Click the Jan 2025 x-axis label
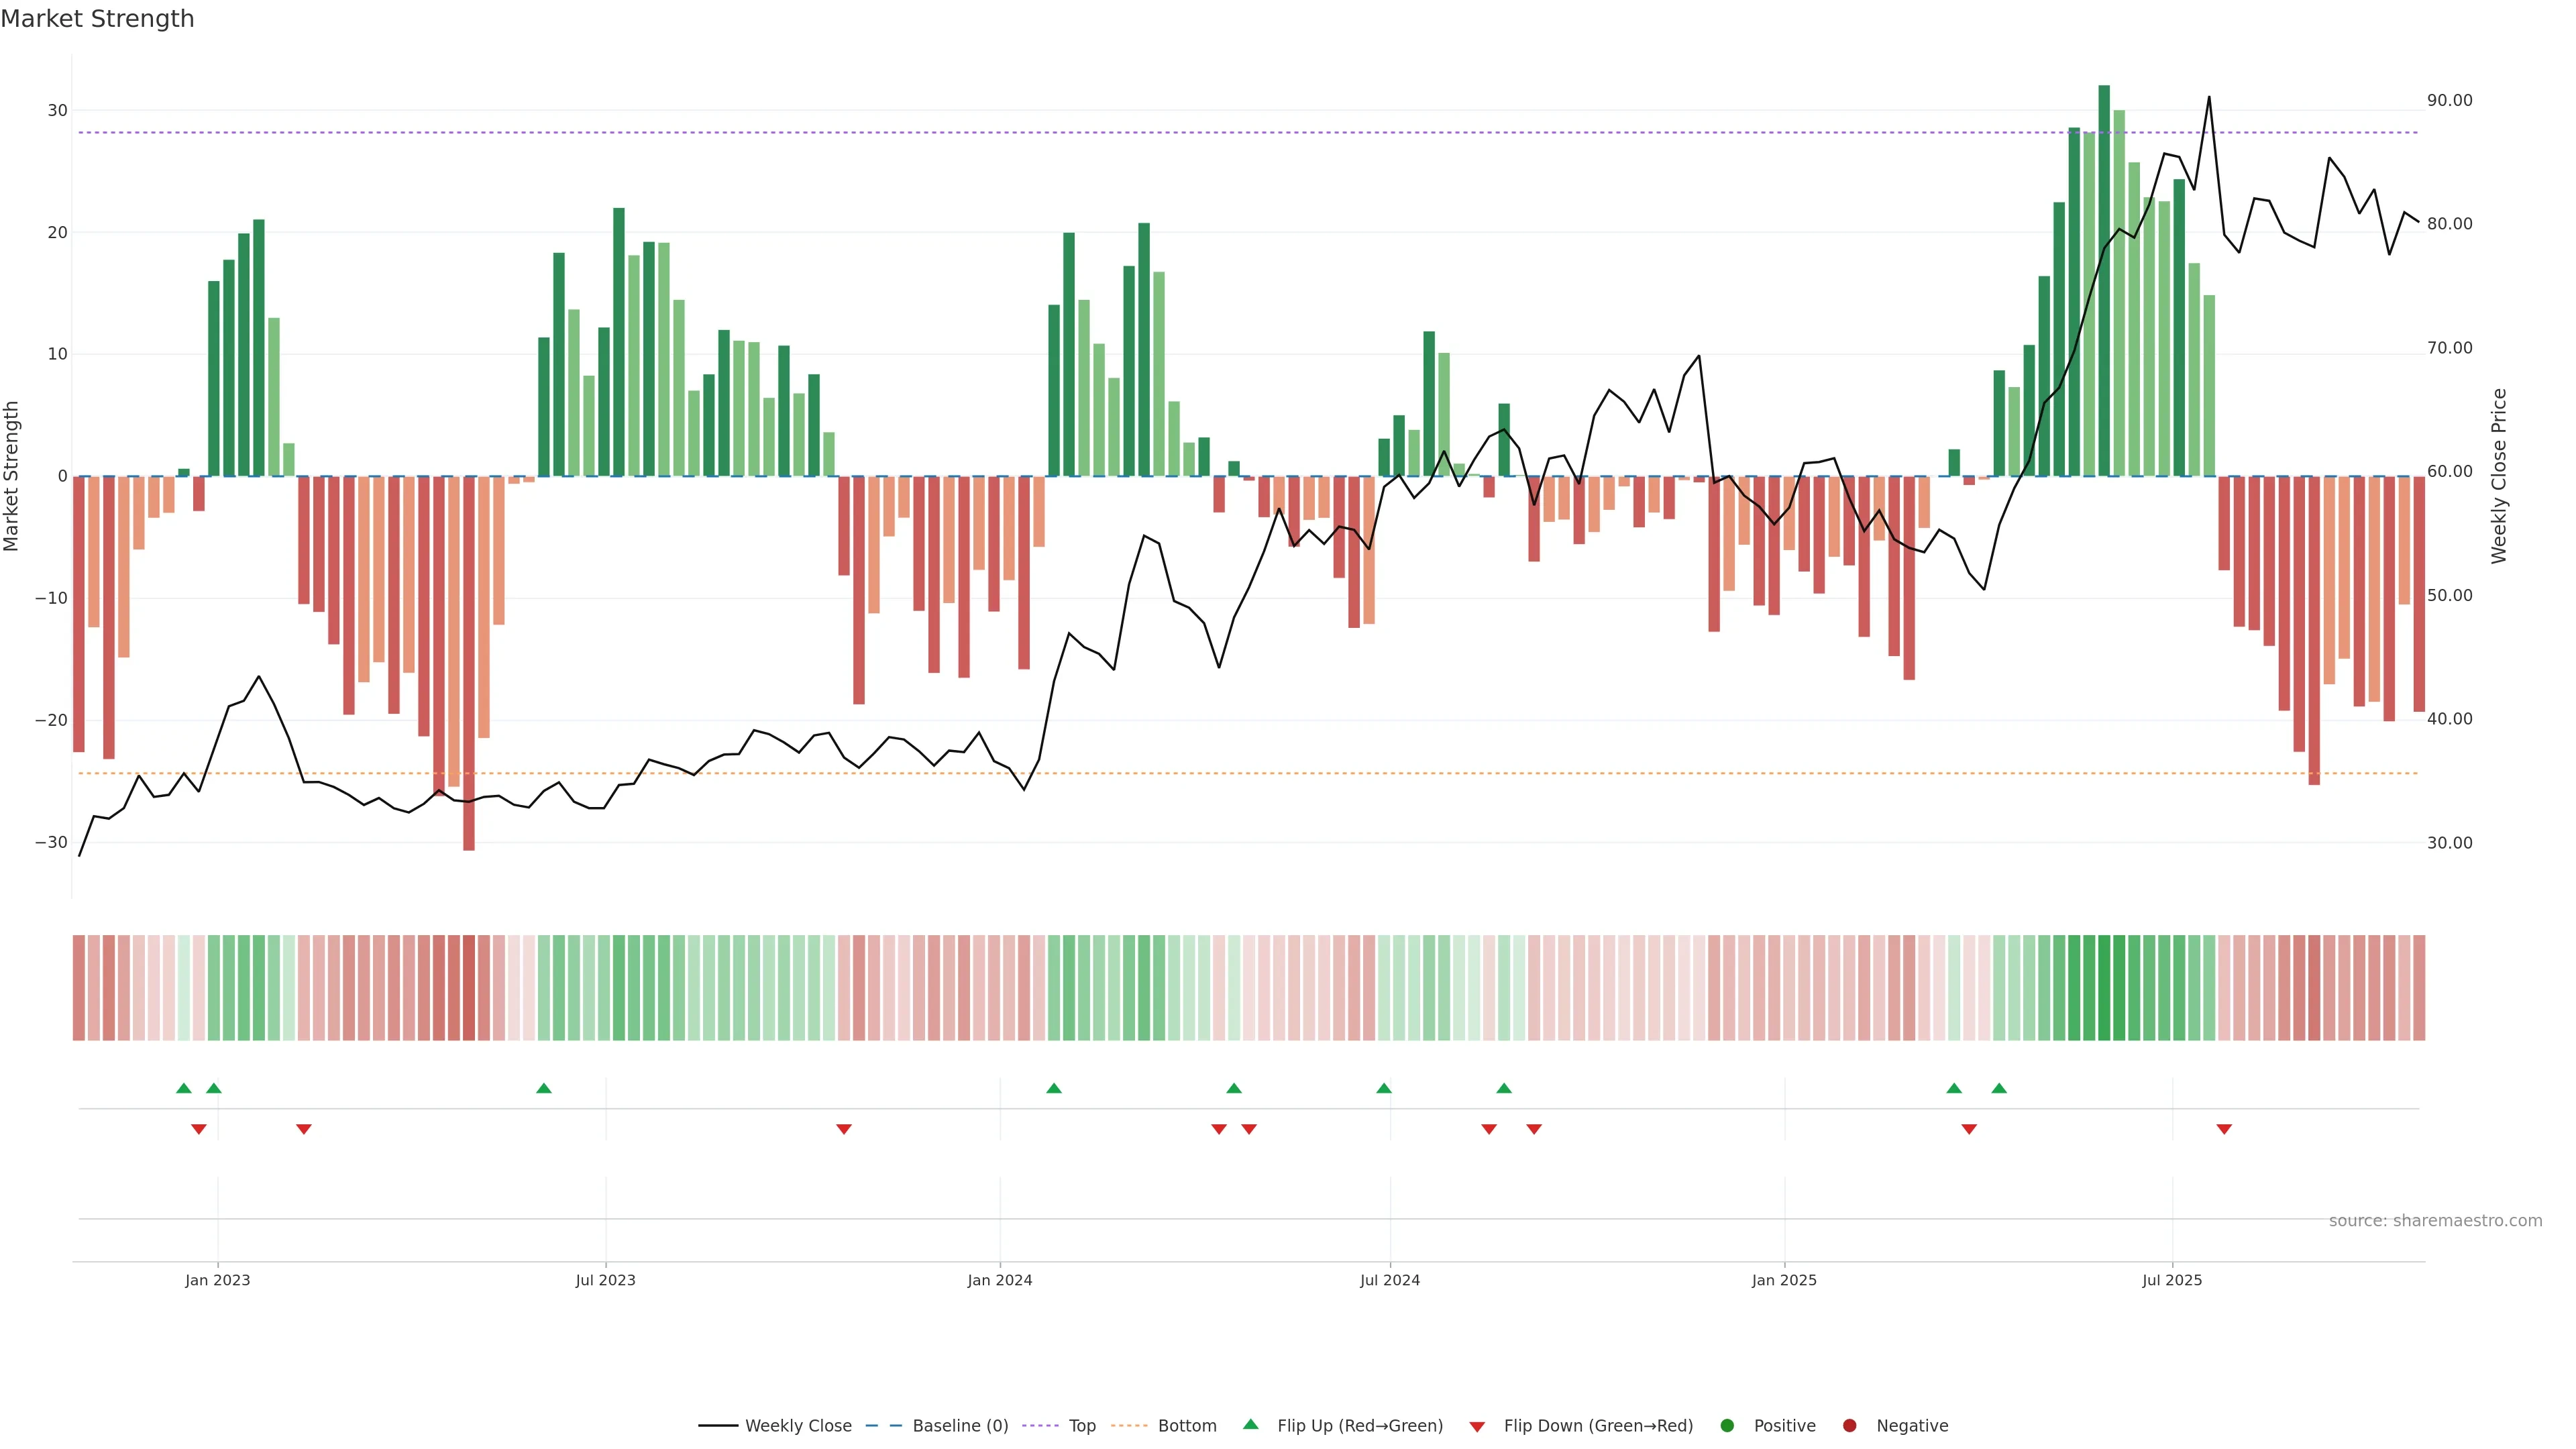Image resolution: width=2576 pixels, height=1449 pixels. click(x=1784, y=1280)
